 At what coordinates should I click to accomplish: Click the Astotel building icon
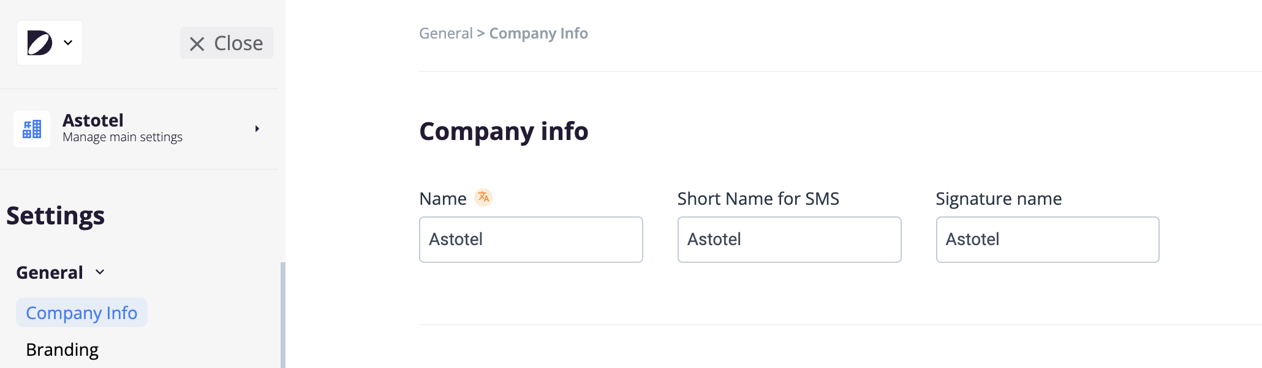pos(32,129)
